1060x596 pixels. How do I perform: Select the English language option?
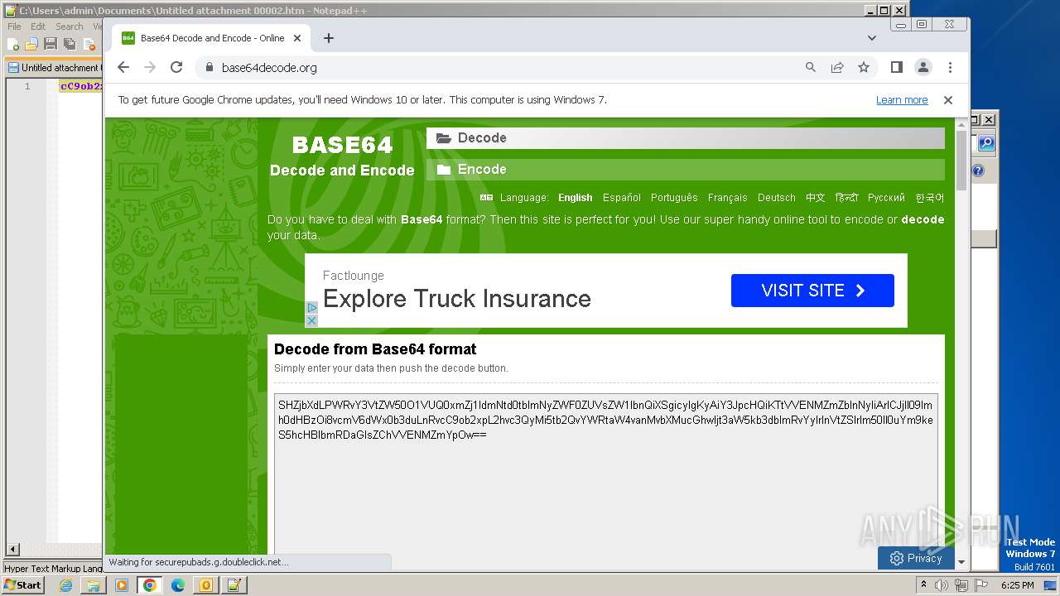[575, 198]
